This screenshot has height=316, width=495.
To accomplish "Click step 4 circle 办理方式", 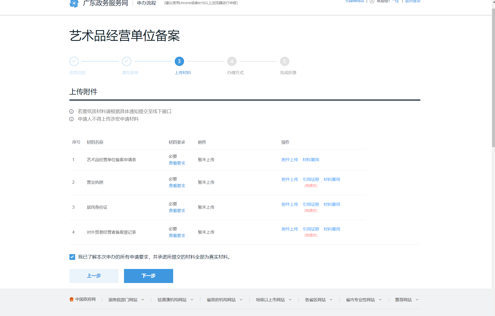I will point(232,61).
